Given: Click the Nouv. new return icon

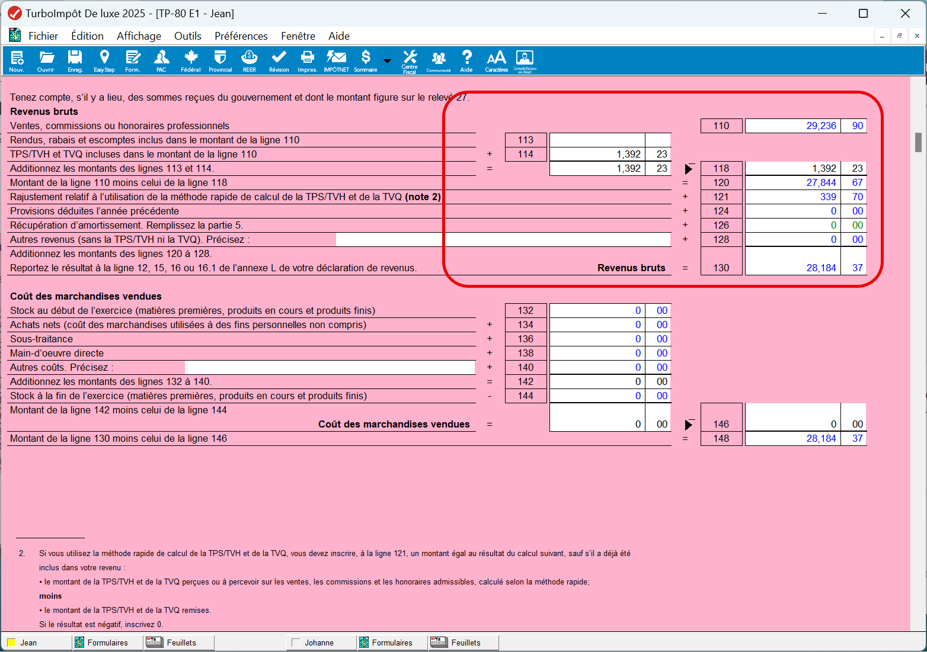Looking at the screenshot, I should 17,60.
